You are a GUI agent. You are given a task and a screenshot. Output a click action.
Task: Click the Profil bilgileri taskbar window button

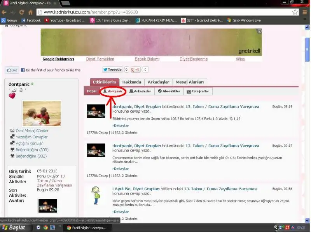pos(87,228)
